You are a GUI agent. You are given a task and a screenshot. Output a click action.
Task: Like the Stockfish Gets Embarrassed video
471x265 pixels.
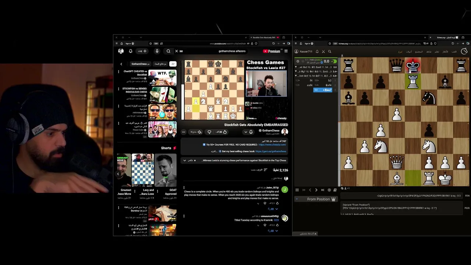coord(222,132)
